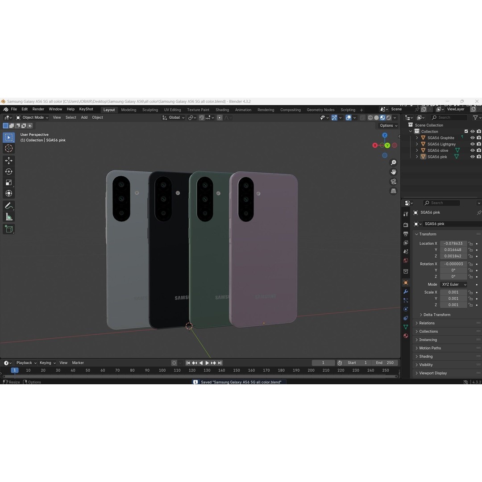The image size is (482, 482).
Task: Open the Global orientation dropdown
Action: (x=173, y=117)
